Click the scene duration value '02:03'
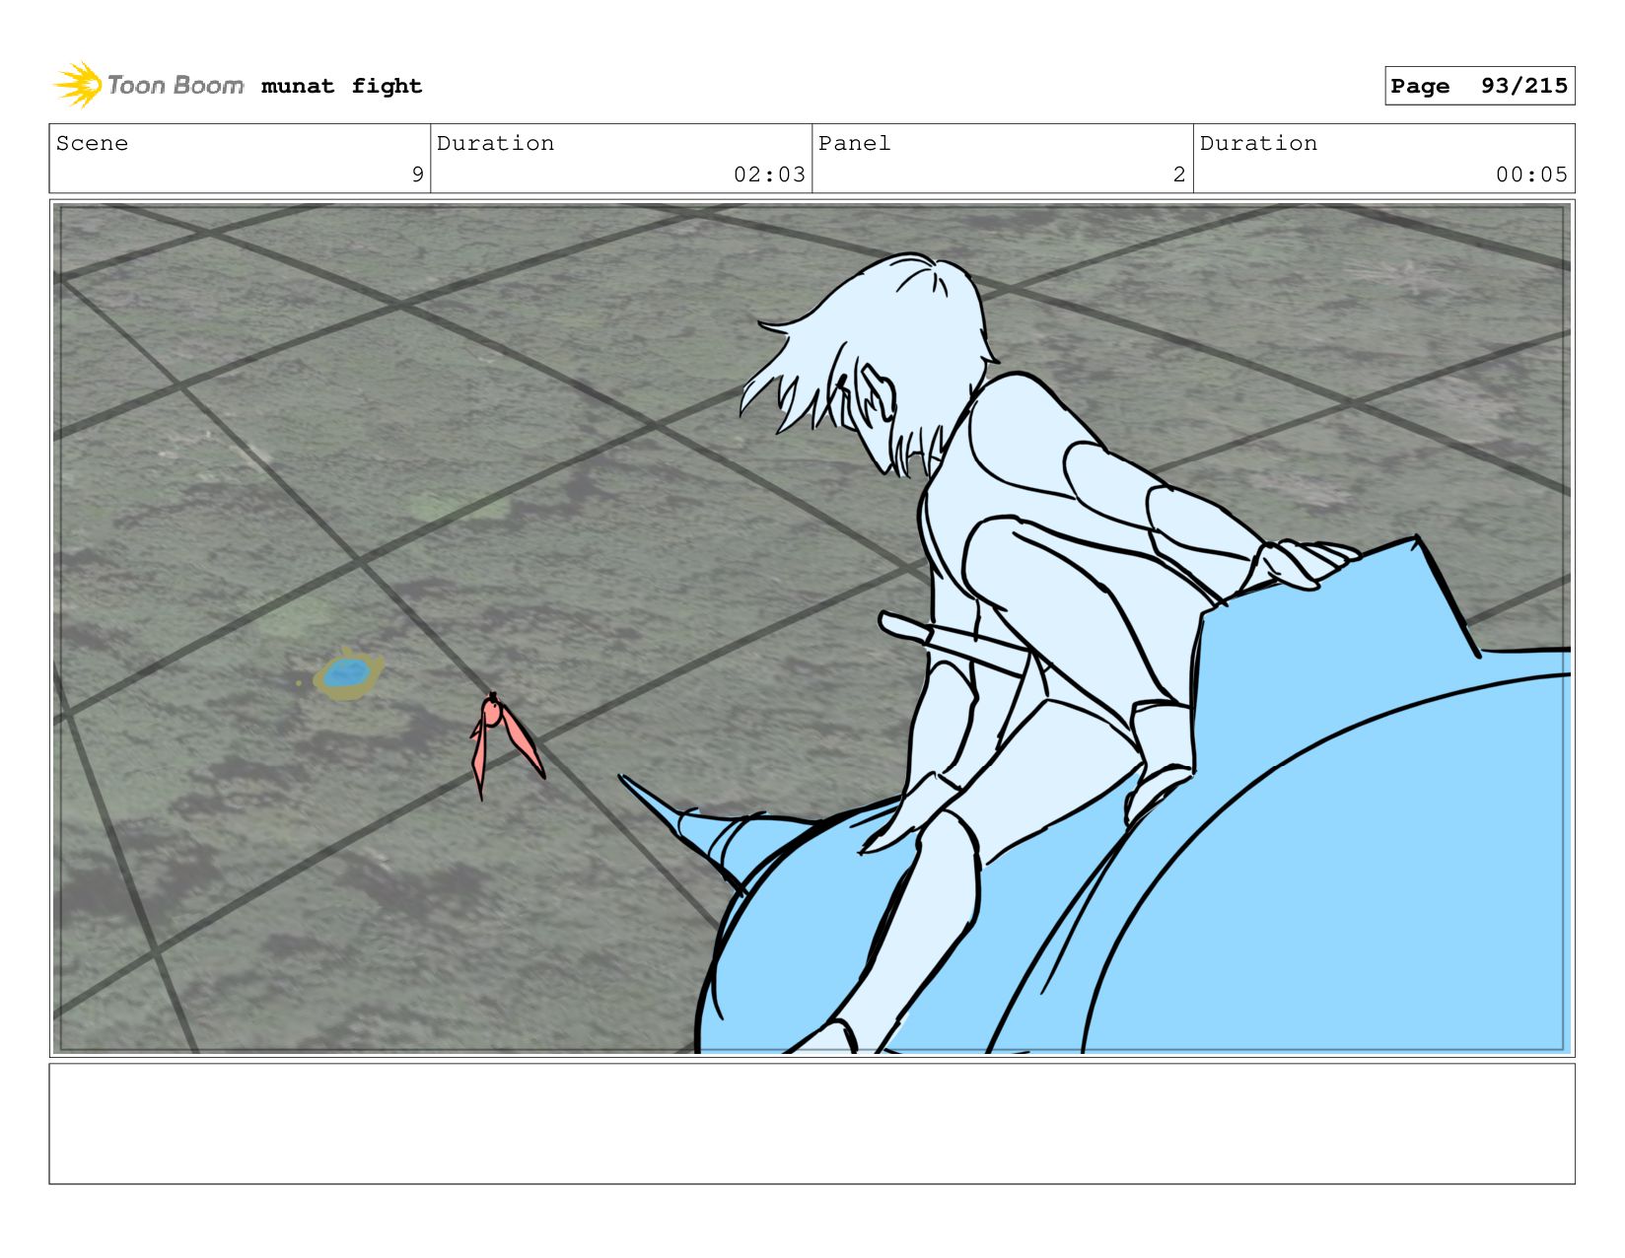 pyautogui.click(x=769, y=175)
